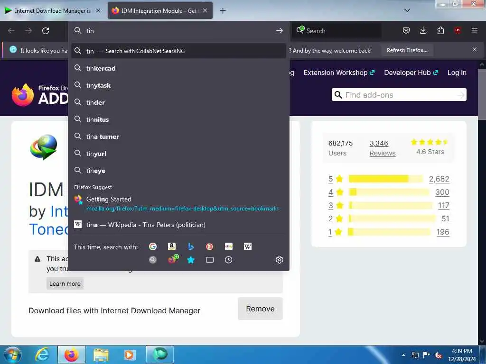
Task: Launch Internet Explorer from the taskbar
Action: (42, 355)
